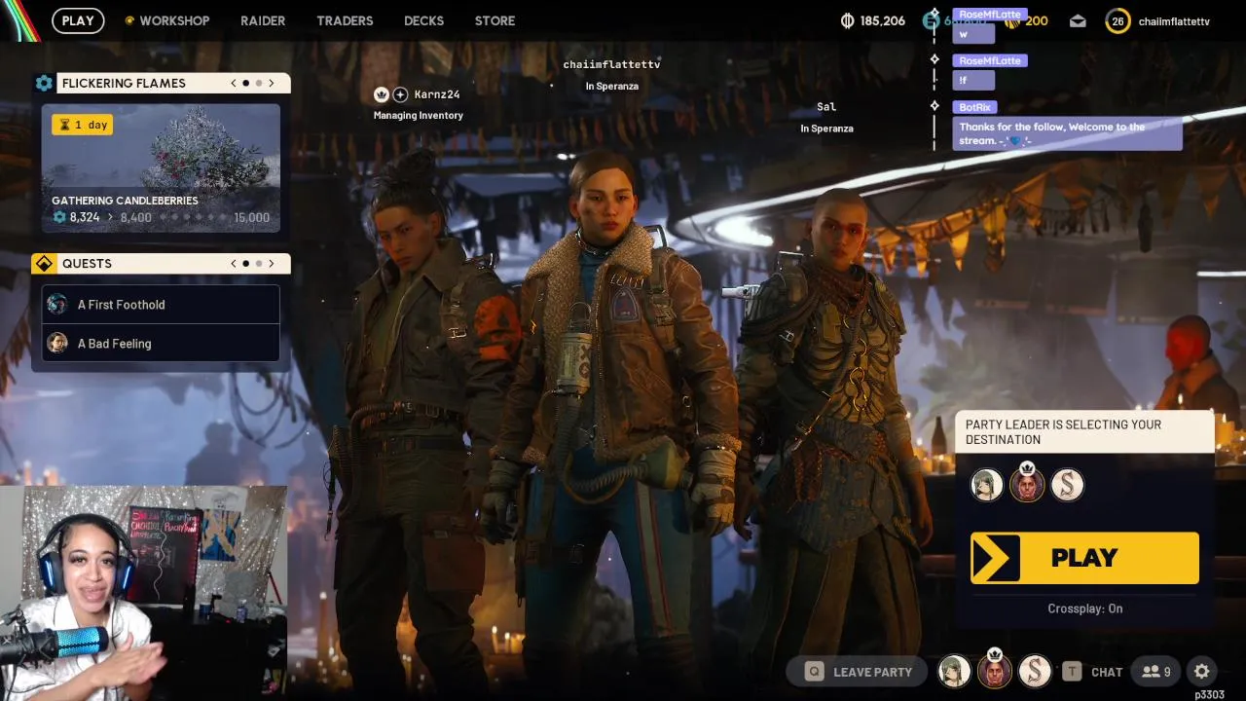Select first page dot in Flickering Flames

point(246,83)
